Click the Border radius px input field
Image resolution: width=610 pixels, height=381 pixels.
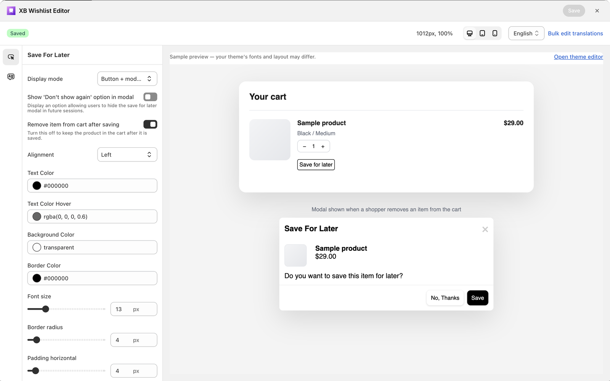click(134, 340)
